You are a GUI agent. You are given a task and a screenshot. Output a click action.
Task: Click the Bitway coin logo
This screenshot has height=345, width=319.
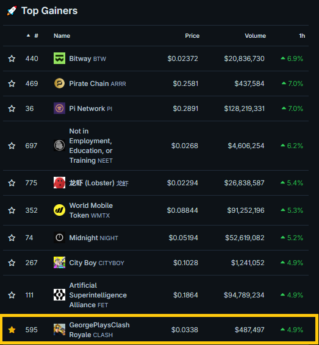(x=59, y=59)
